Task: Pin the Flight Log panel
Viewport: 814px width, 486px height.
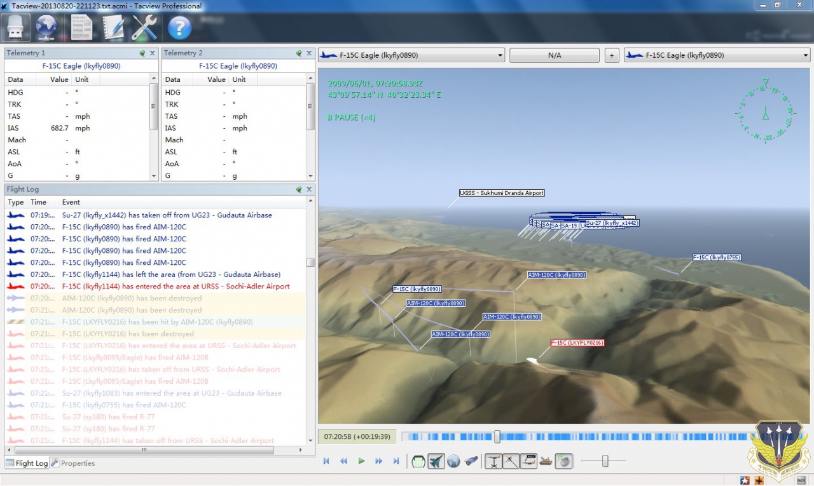Action: coord(299,189)
